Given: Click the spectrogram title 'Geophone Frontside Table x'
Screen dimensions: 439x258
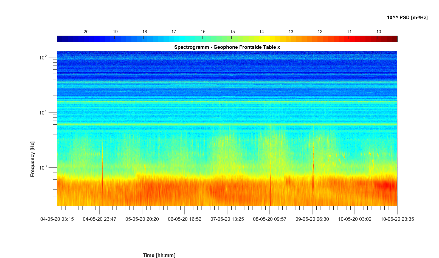Looking at the screenshot, I should click(x=227, y=47).
